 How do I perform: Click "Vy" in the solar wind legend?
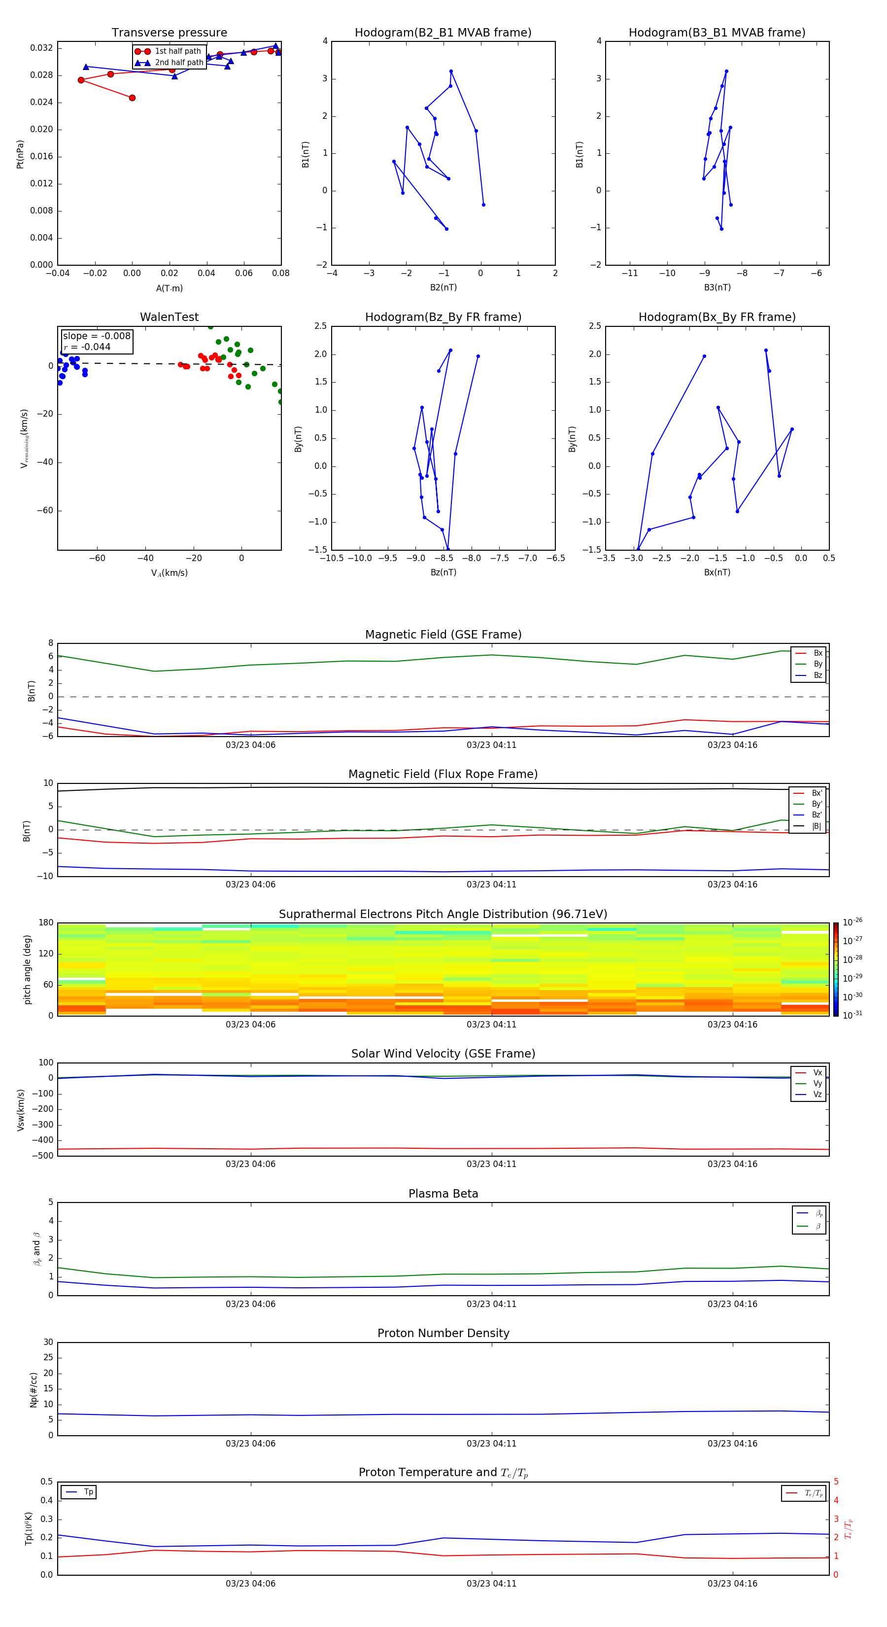(x=809, y=1083)
